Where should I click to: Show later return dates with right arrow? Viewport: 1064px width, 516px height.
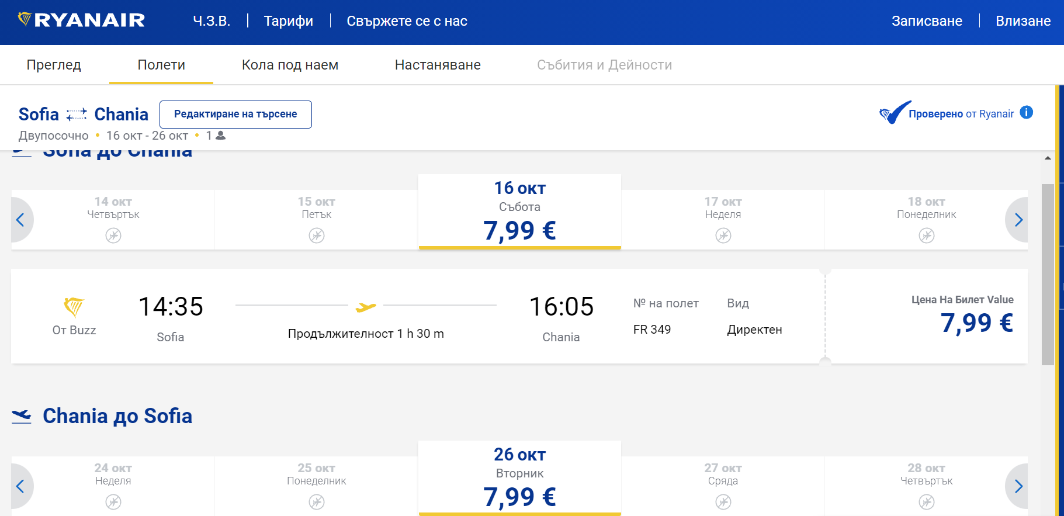(1018, 486)
